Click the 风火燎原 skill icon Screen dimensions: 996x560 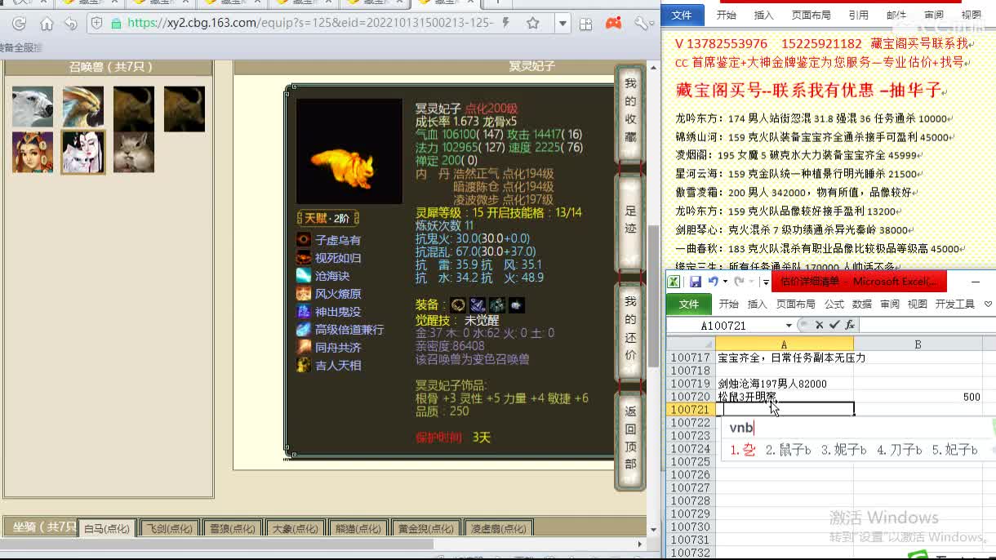[x=304, y=293]
